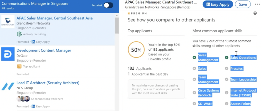Click the PREMIUM label badge
262x111 pixels.
[x=137, y=13]
